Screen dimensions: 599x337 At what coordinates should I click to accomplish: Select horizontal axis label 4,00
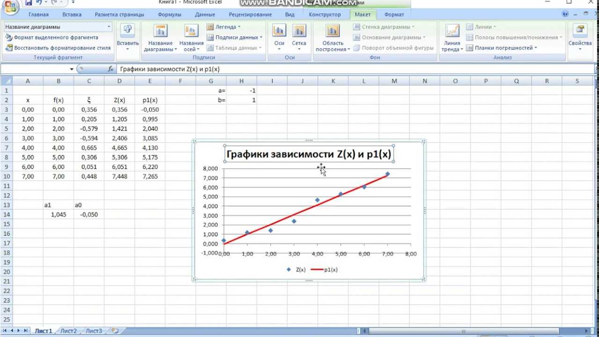[x=317, y=254]
